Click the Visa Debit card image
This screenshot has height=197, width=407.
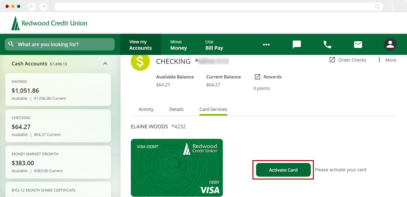point(177,168)
